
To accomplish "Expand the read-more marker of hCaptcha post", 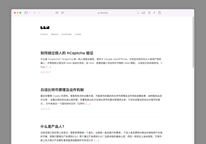I will point(49,67).
